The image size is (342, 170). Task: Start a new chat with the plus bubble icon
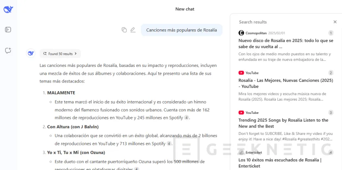[x=8, y=51]
